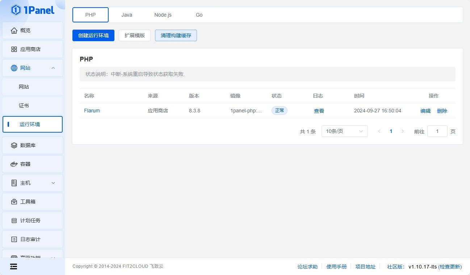Click the 计划任务 calendar icon

click(x=14, y=220)
